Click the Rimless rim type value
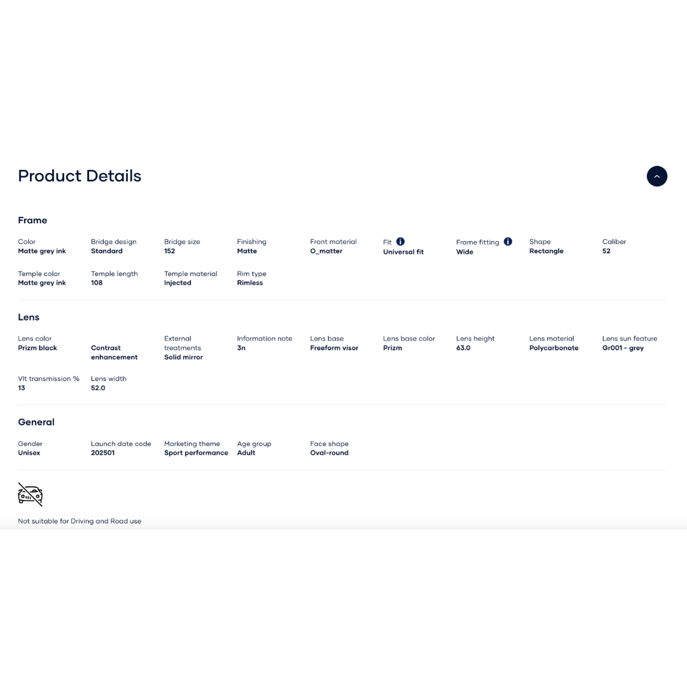The width and height of the screenshot is (687, 687). pyautogui.click(x=250, y=283)
